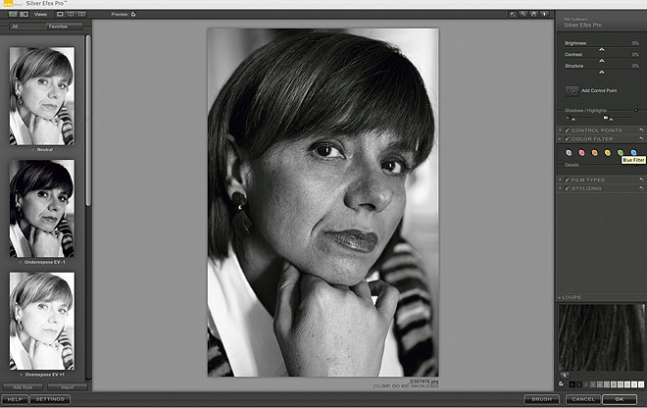Show the image-only browser view icon
Viewport: 647px width, 408px height.
13,14
